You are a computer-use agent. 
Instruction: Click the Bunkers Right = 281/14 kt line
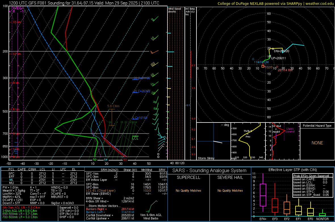pos(110,209)
